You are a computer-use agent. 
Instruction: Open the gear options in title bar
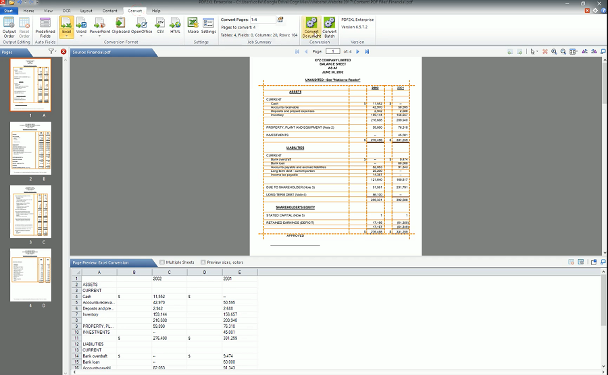click(596, 11)
